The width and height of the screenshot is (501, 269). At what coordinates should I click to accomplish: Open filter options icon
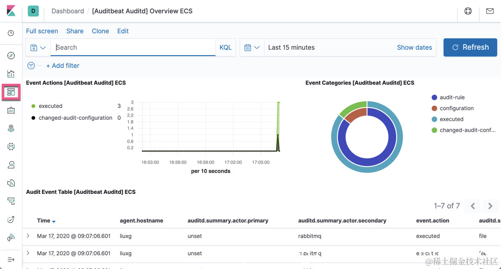(31, 66)
